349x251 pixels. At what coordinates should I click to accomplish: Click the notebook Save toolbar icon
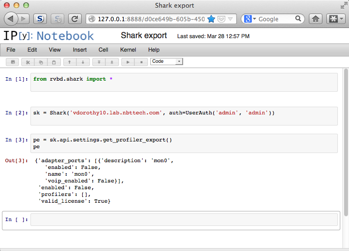tap(13, 62)
